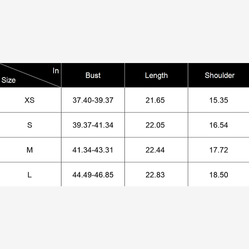Click the Shoulder column header
The image size is (249, 249).
pos(219,75)
